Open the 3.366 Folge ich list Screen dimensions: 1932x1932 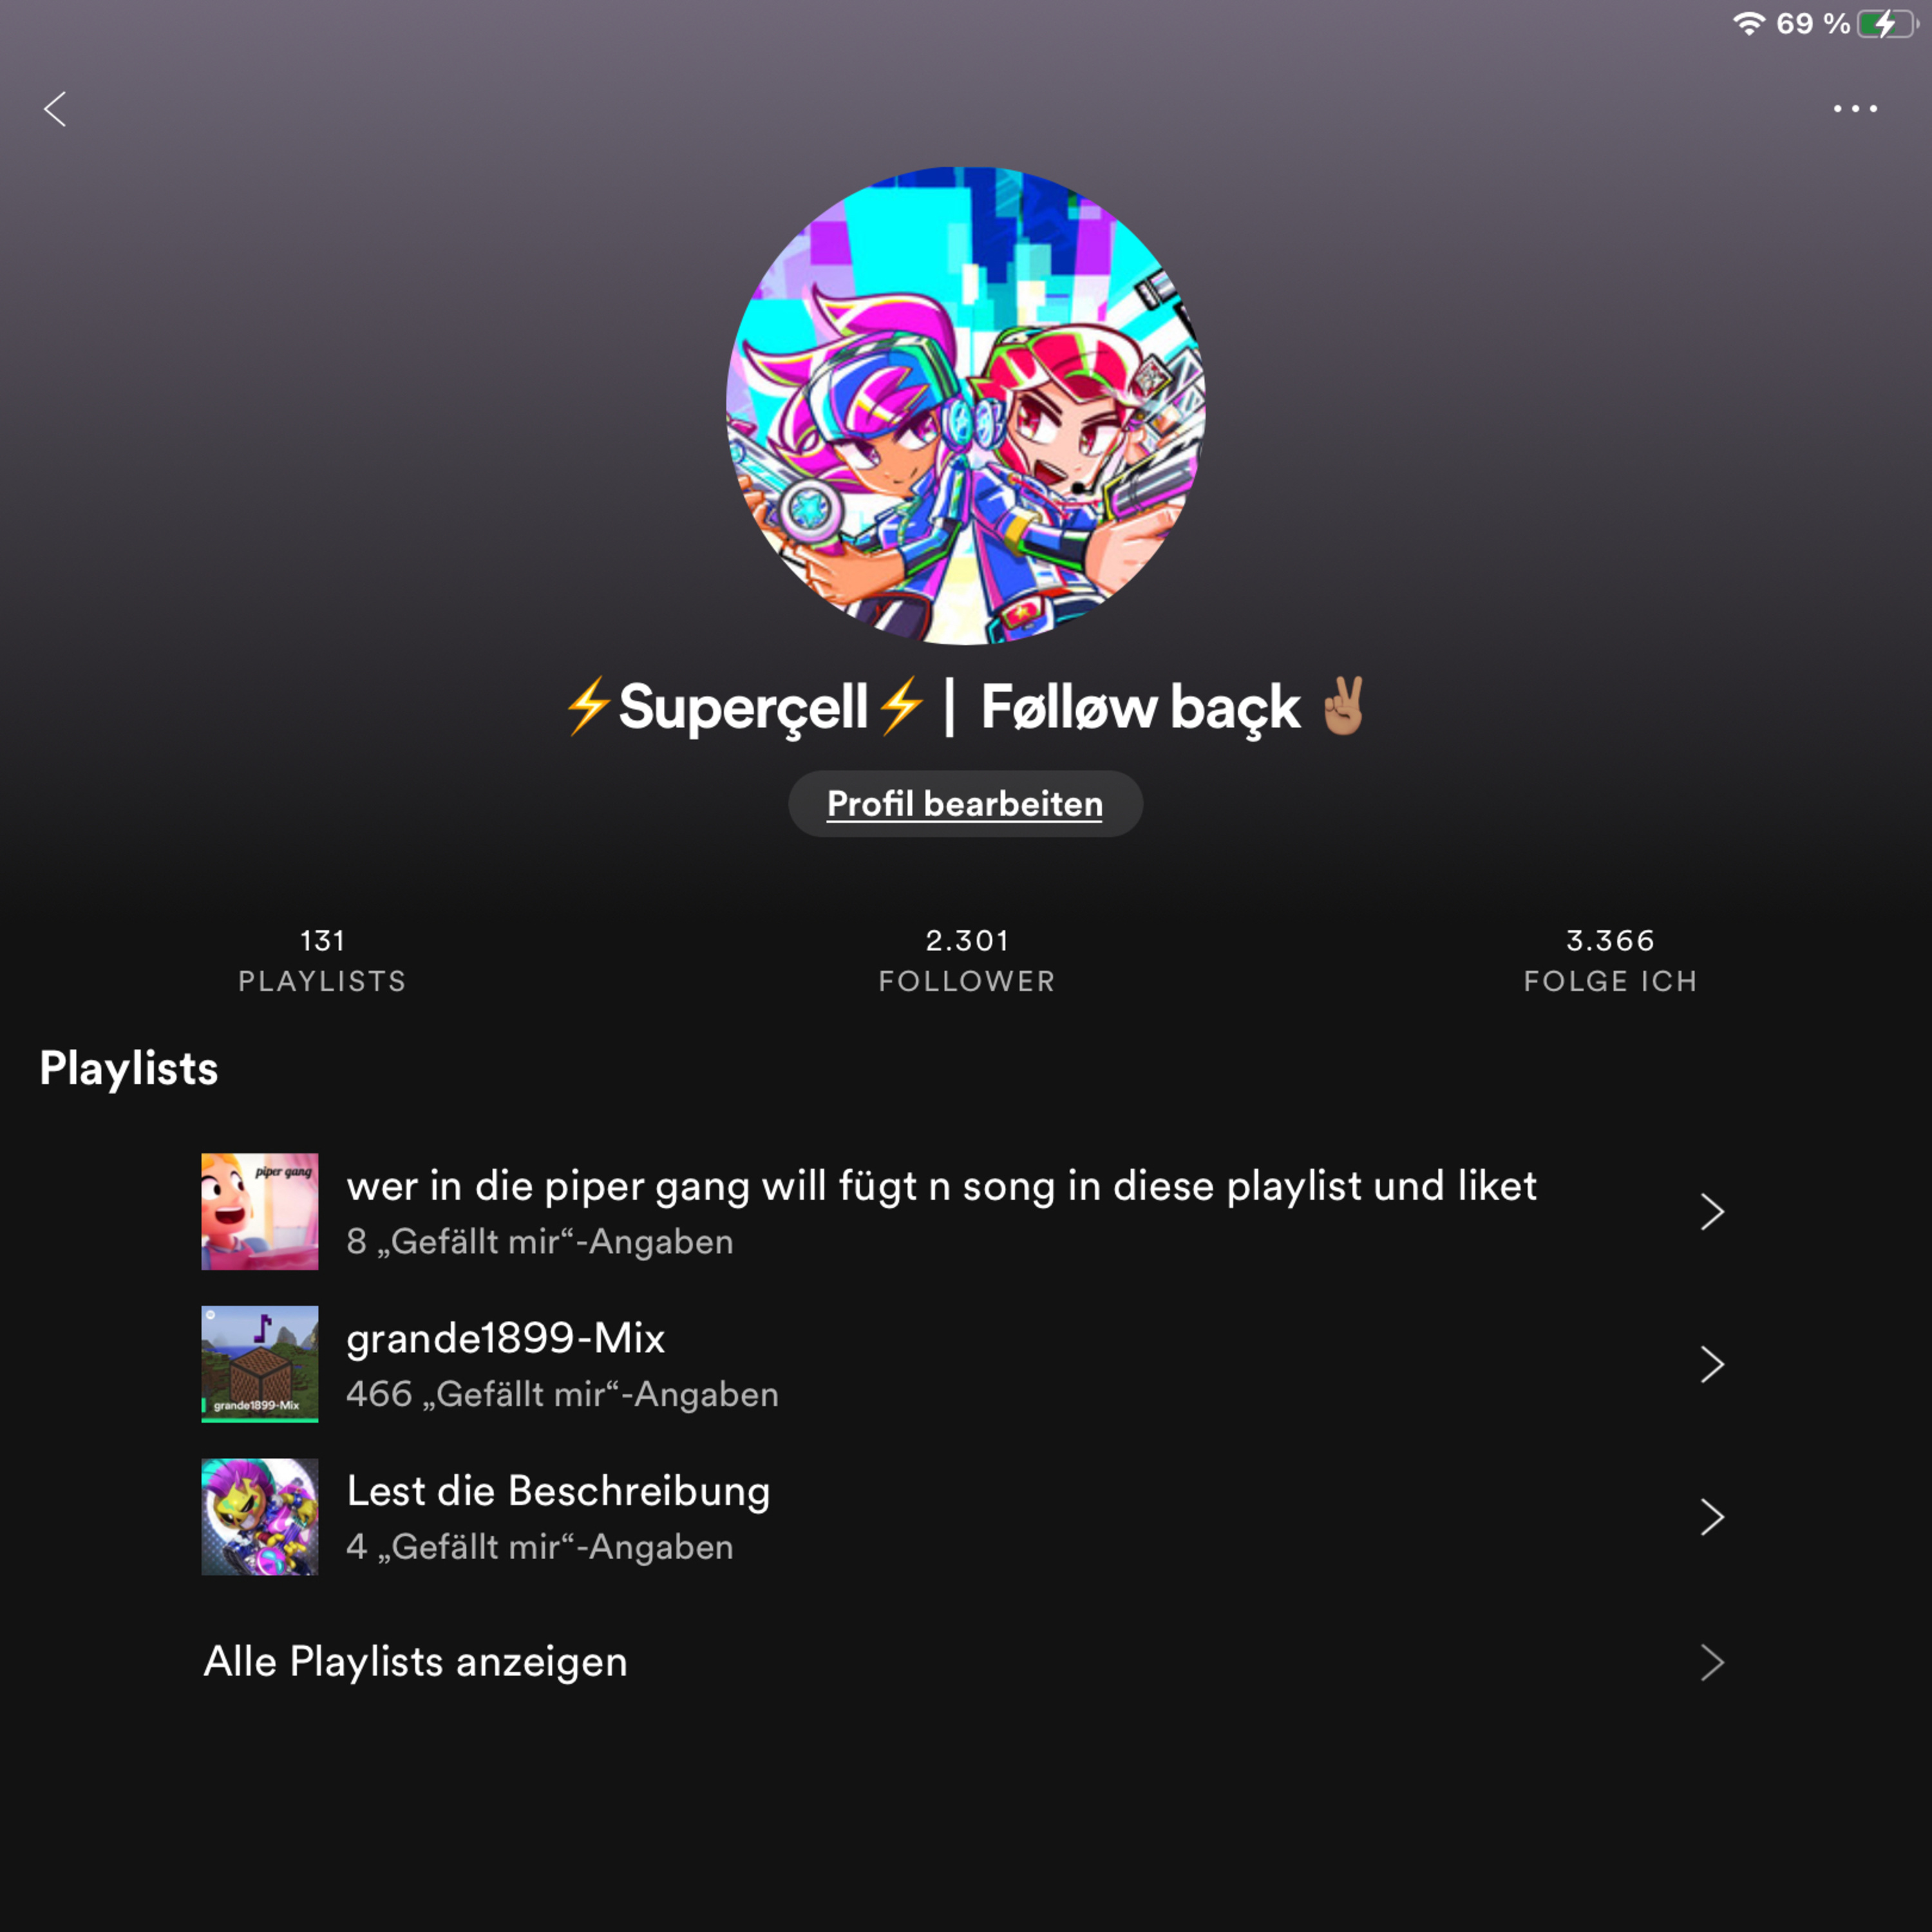click(x=1610, y=960)
